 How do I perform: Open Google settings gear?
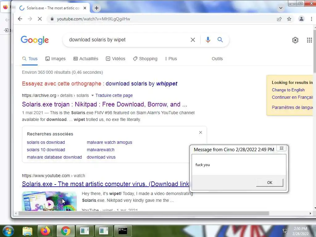coord(295,40)
